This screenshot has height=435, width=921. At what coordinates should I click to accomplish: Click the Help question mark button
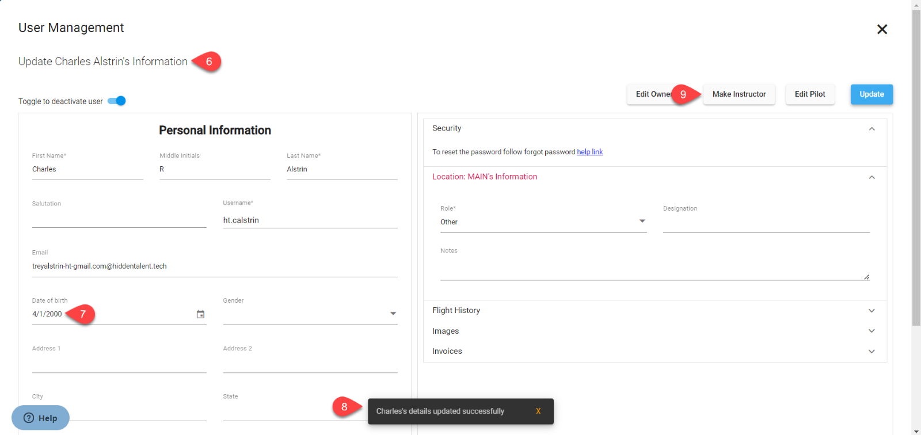tap(40, 418)
